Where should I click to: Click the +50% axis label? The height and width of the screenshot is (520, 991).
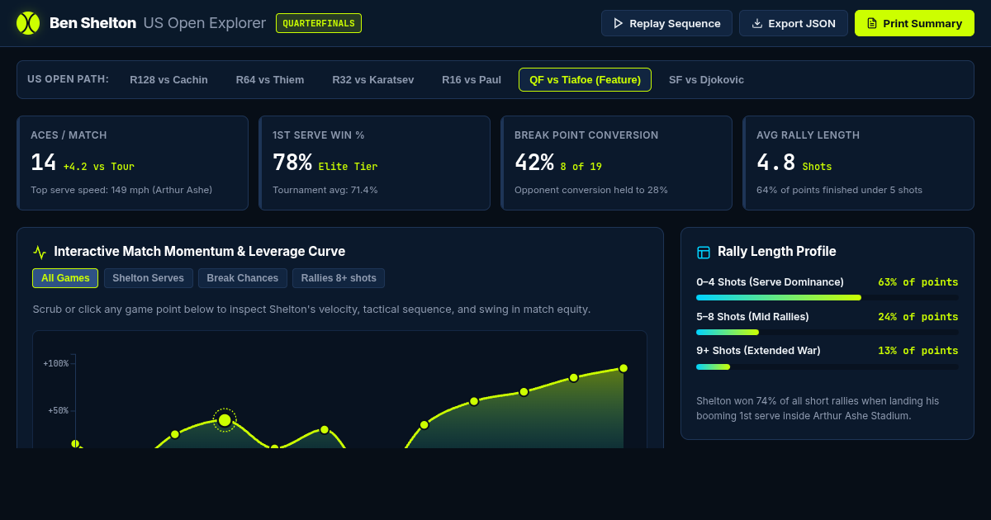click(58, 410)
